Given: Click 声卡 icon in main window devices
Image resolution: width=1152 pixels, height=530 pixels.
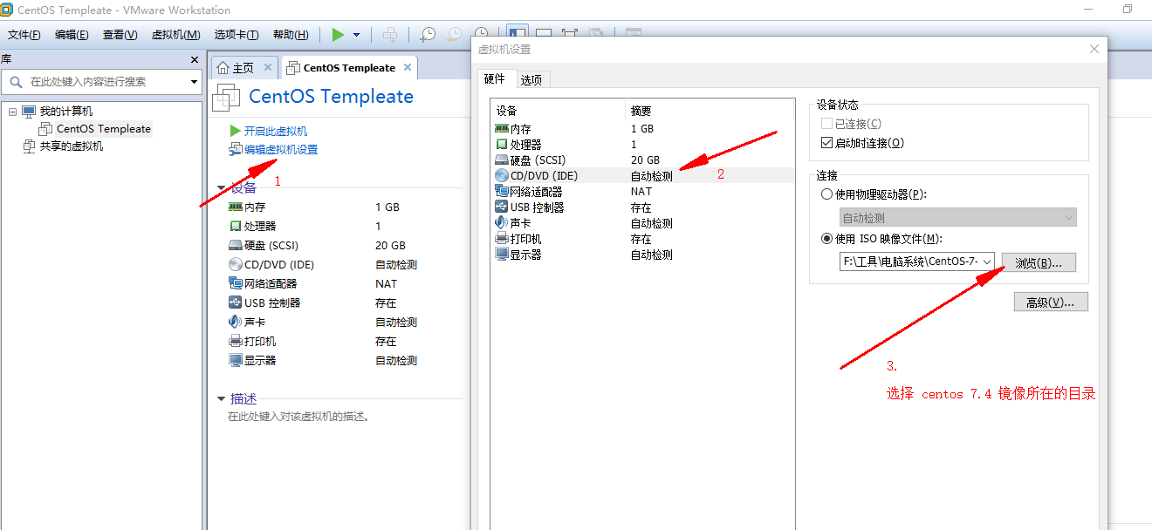Looking at the screenshot, I should [236, 322].
